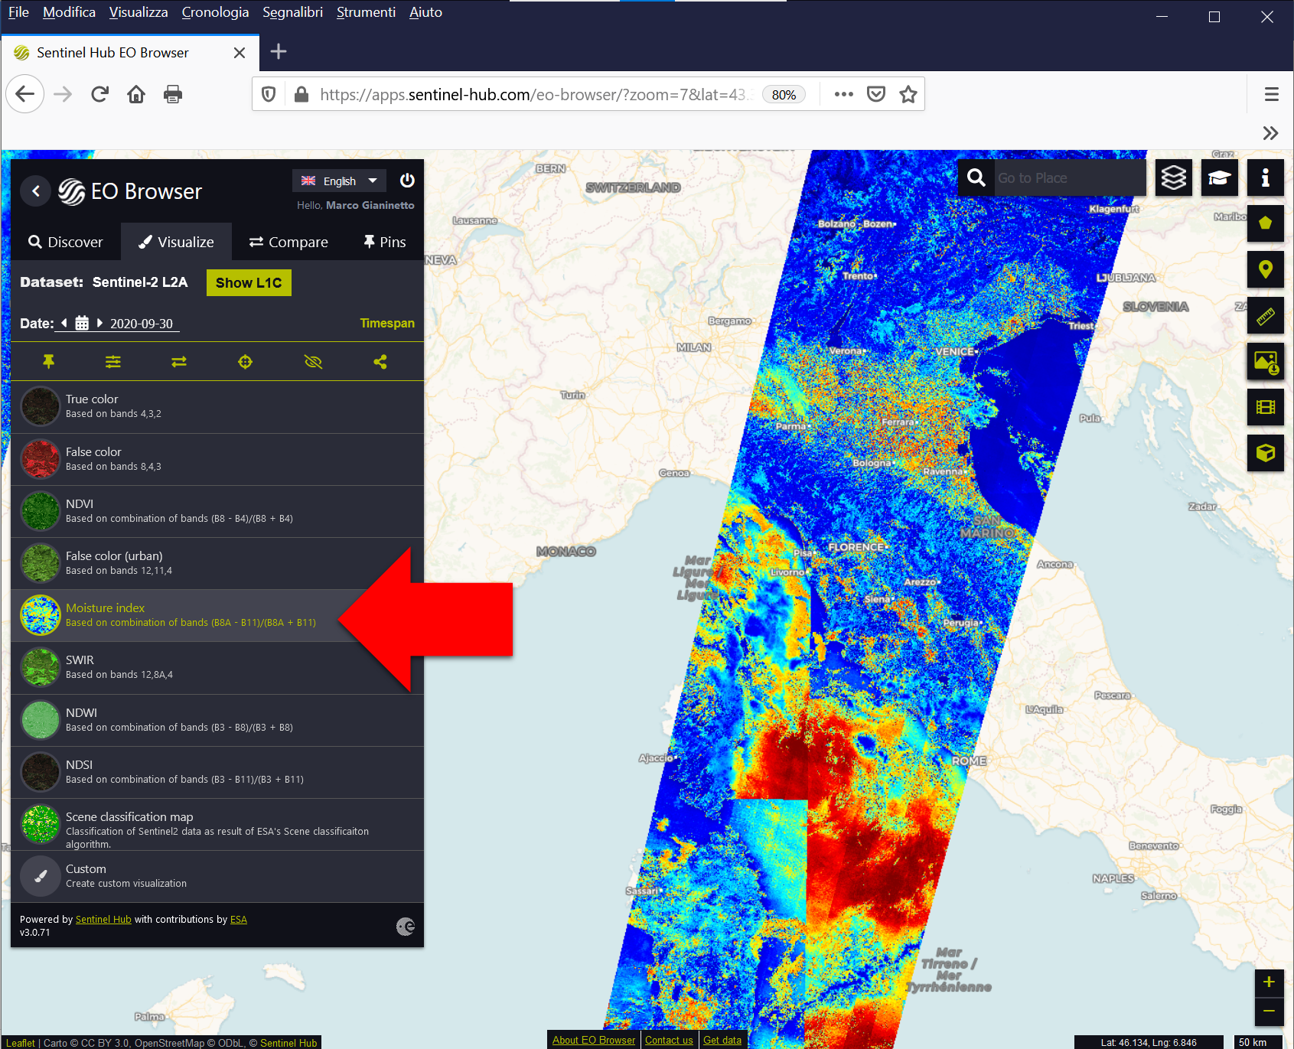This screenshot has width=1294, height=1049.
Task: Click the zoom to tile crosshair icon
Action: pos(245,362)
